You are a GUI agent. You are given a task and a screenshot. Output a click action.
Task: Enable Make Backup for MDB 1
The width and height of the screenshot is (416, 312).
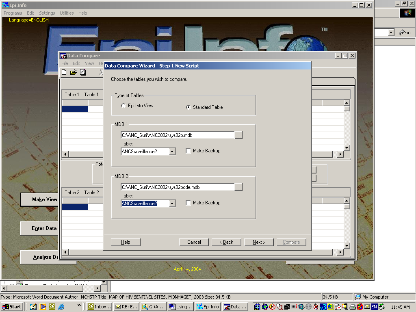click(188, 151)
